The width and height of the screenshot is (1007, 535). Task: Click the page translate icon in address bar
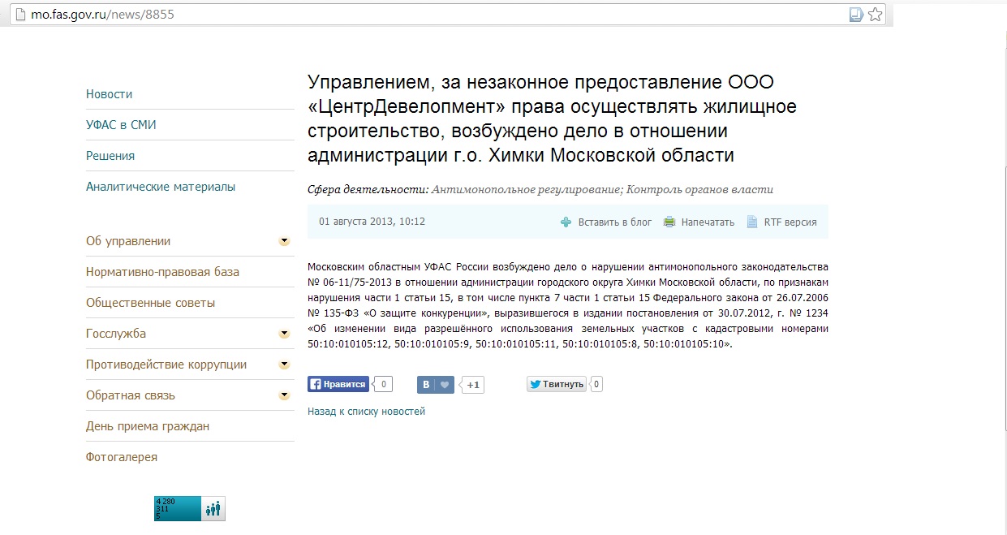point(856,14)
